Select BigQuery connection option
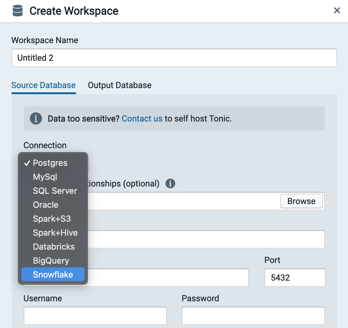The image size is (348, 328). [53, 261]
